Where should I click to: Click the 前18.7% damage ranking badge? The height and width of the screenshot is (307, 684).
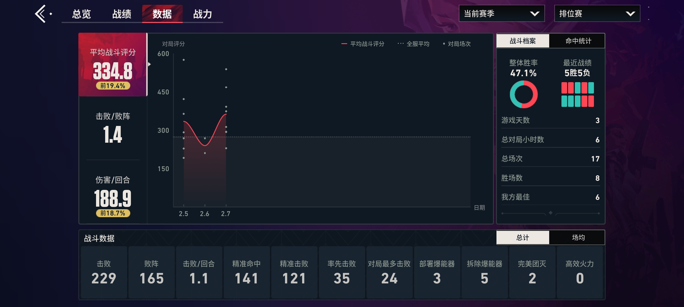coord(113,213)
